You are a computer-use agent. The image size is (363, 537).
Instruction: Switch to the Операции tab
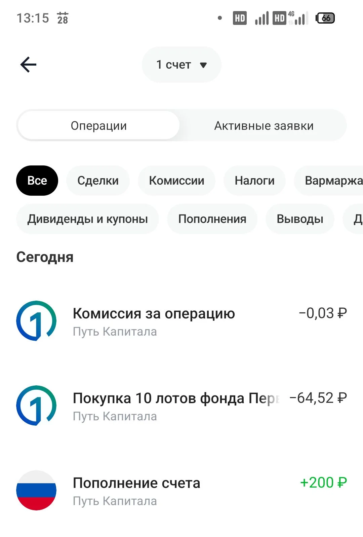tap(98, 125)
